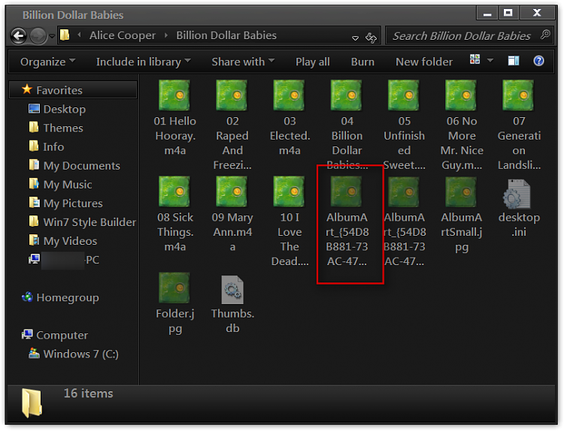The height and width of the screenshot is (431, 564).
Task: Click the refresh icon in address bar
Action: tap(371, 37)
